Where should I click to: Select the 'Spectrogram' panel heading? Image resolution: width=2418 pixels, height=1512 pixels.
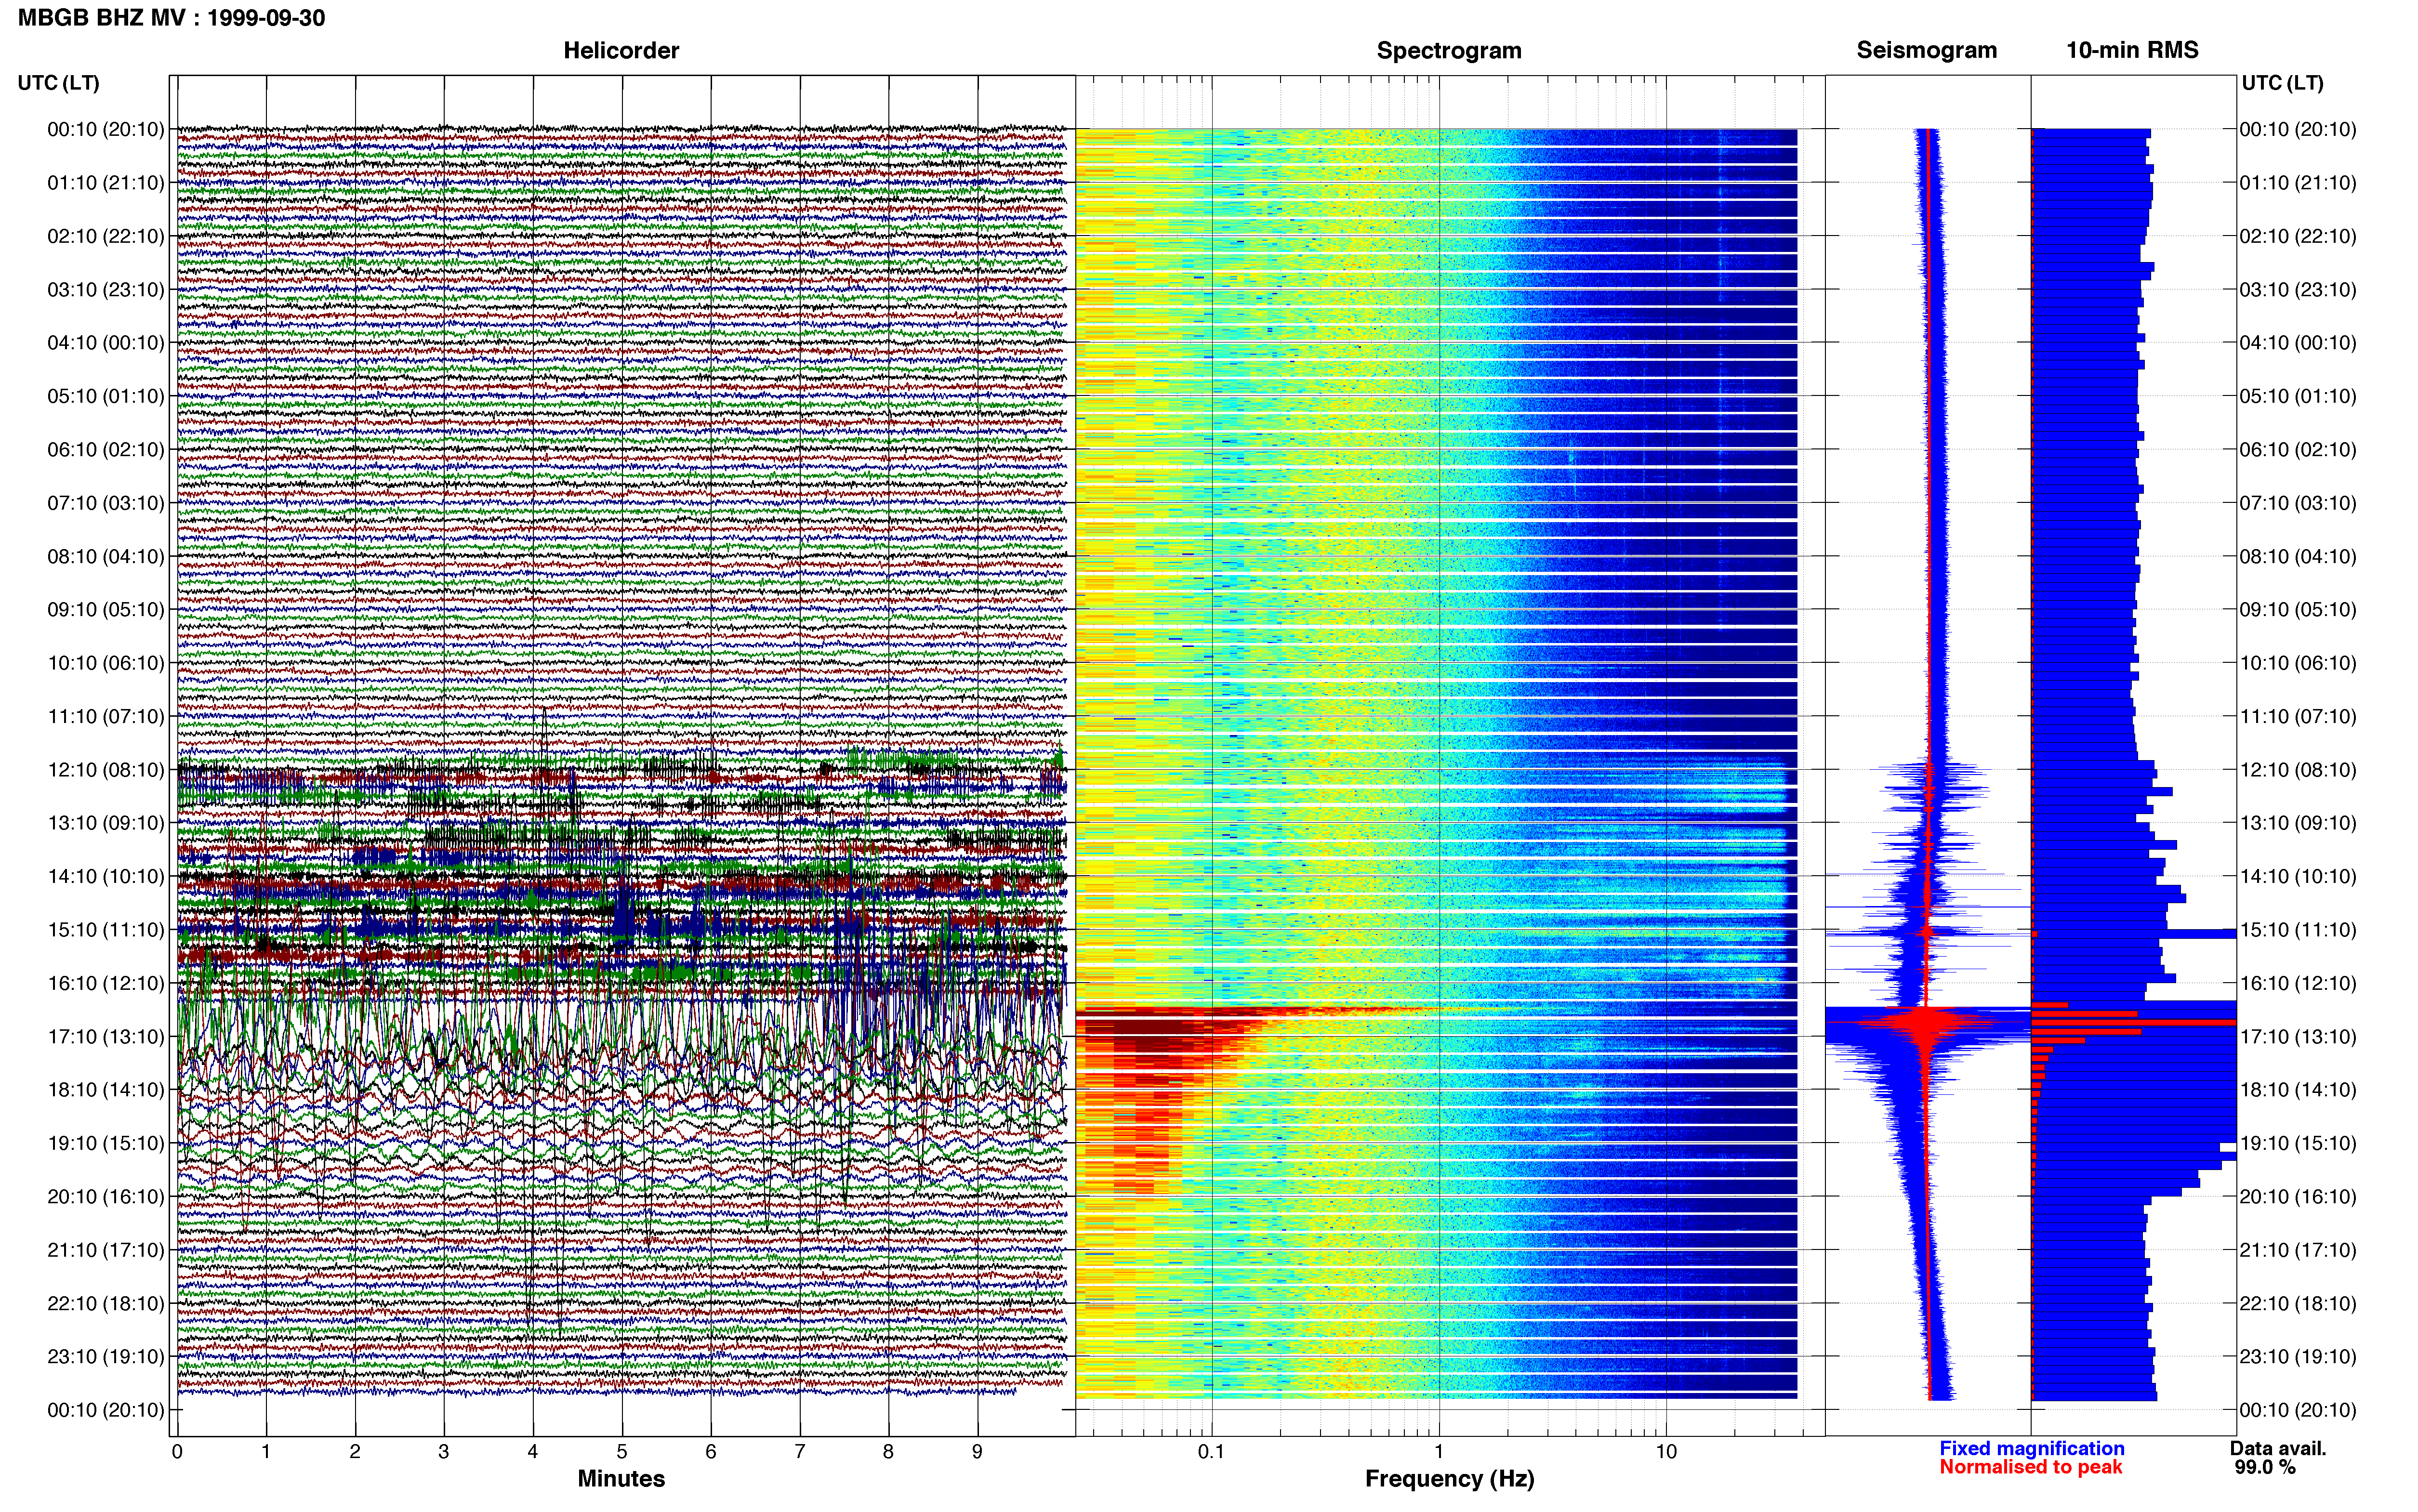coord(1449,50)
